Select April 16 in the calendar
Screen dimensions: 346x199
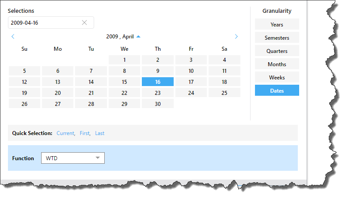tap(158, 82)
